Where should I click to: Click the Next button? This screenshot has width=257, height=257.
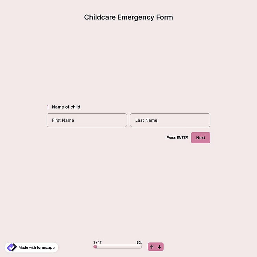tap(200, 138)
